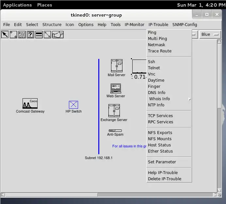Open the Structure menu
This screenshot has width=226, height=204.
tap(52, 24)
